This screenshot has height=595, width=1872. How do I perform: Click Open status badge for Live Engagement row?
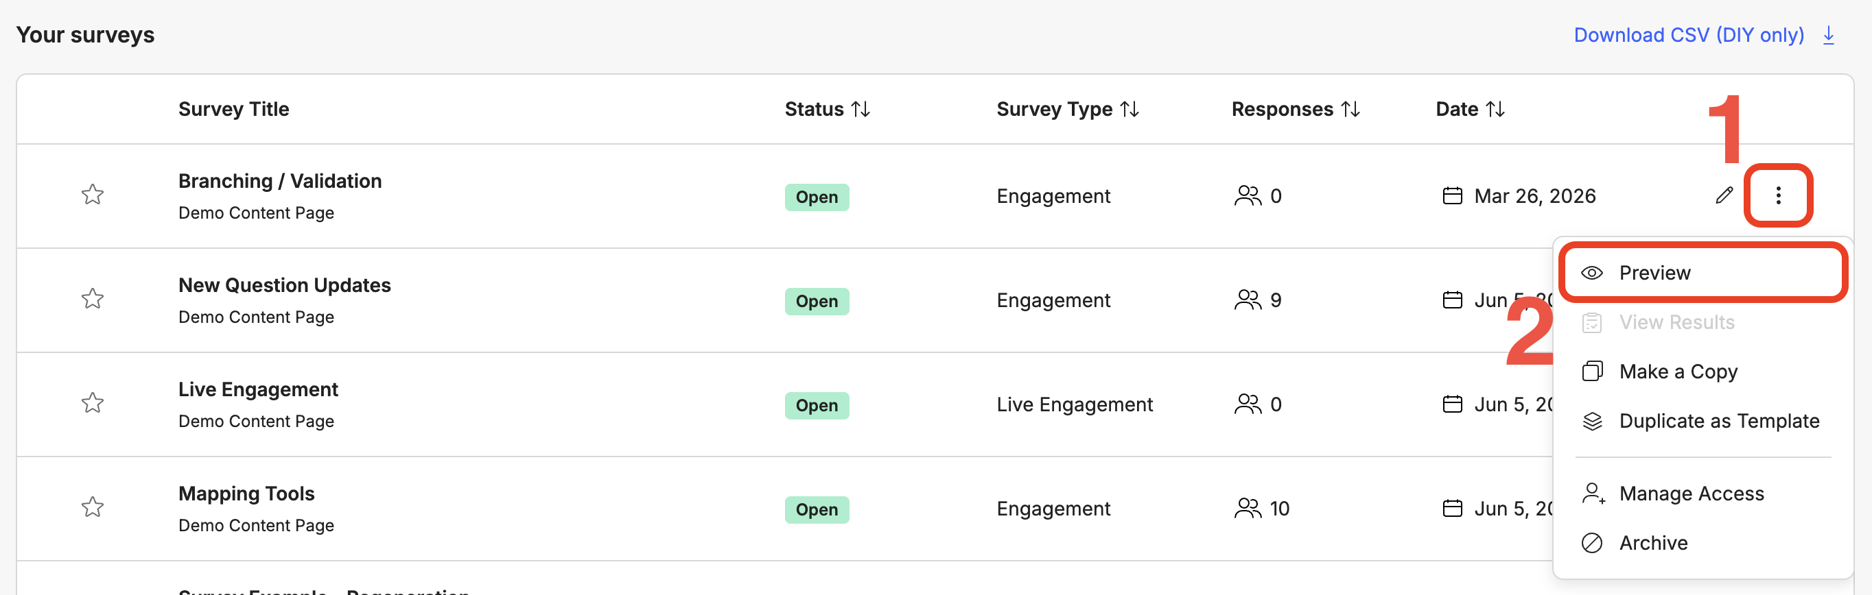[x=817, y=405]
